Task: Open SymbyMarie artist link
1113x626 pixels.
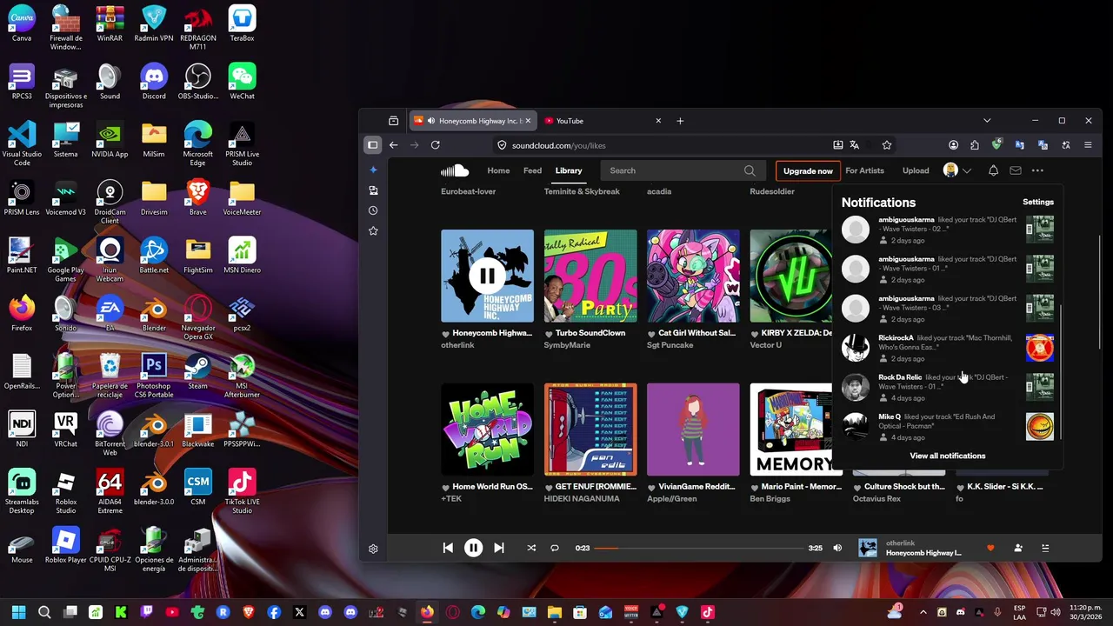Action: click(567, 345)
